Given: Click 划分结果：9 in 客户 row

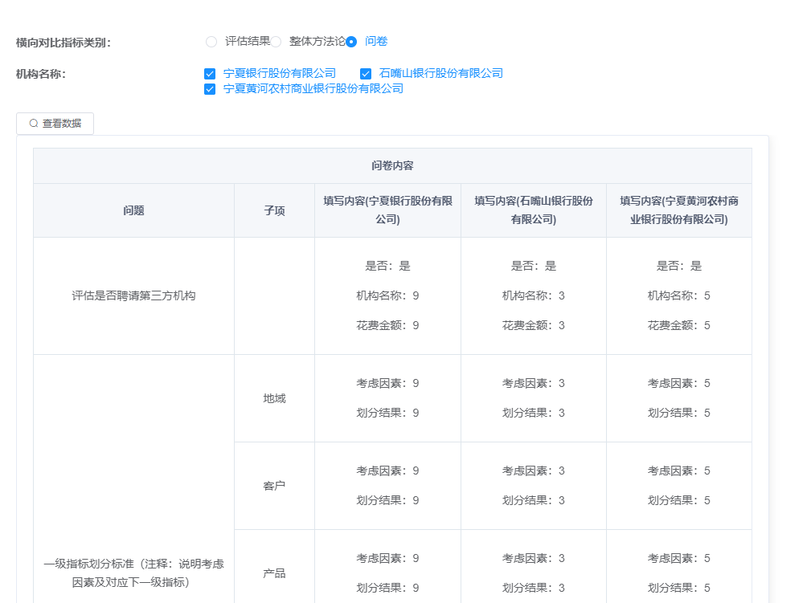Looking at the screenshot, I should tap(388, 501).
